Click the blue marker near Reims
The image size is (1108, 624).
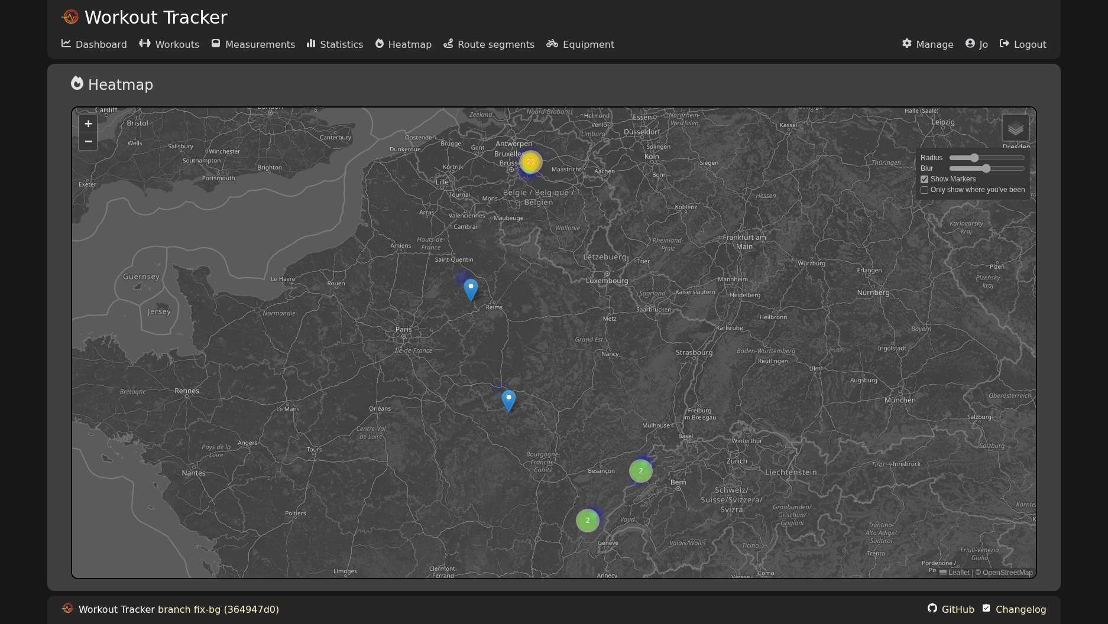coord(471,290)
